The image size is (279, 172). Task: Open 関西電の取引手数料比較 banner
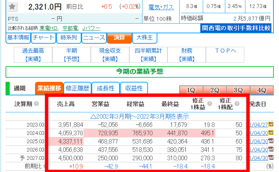236,28
